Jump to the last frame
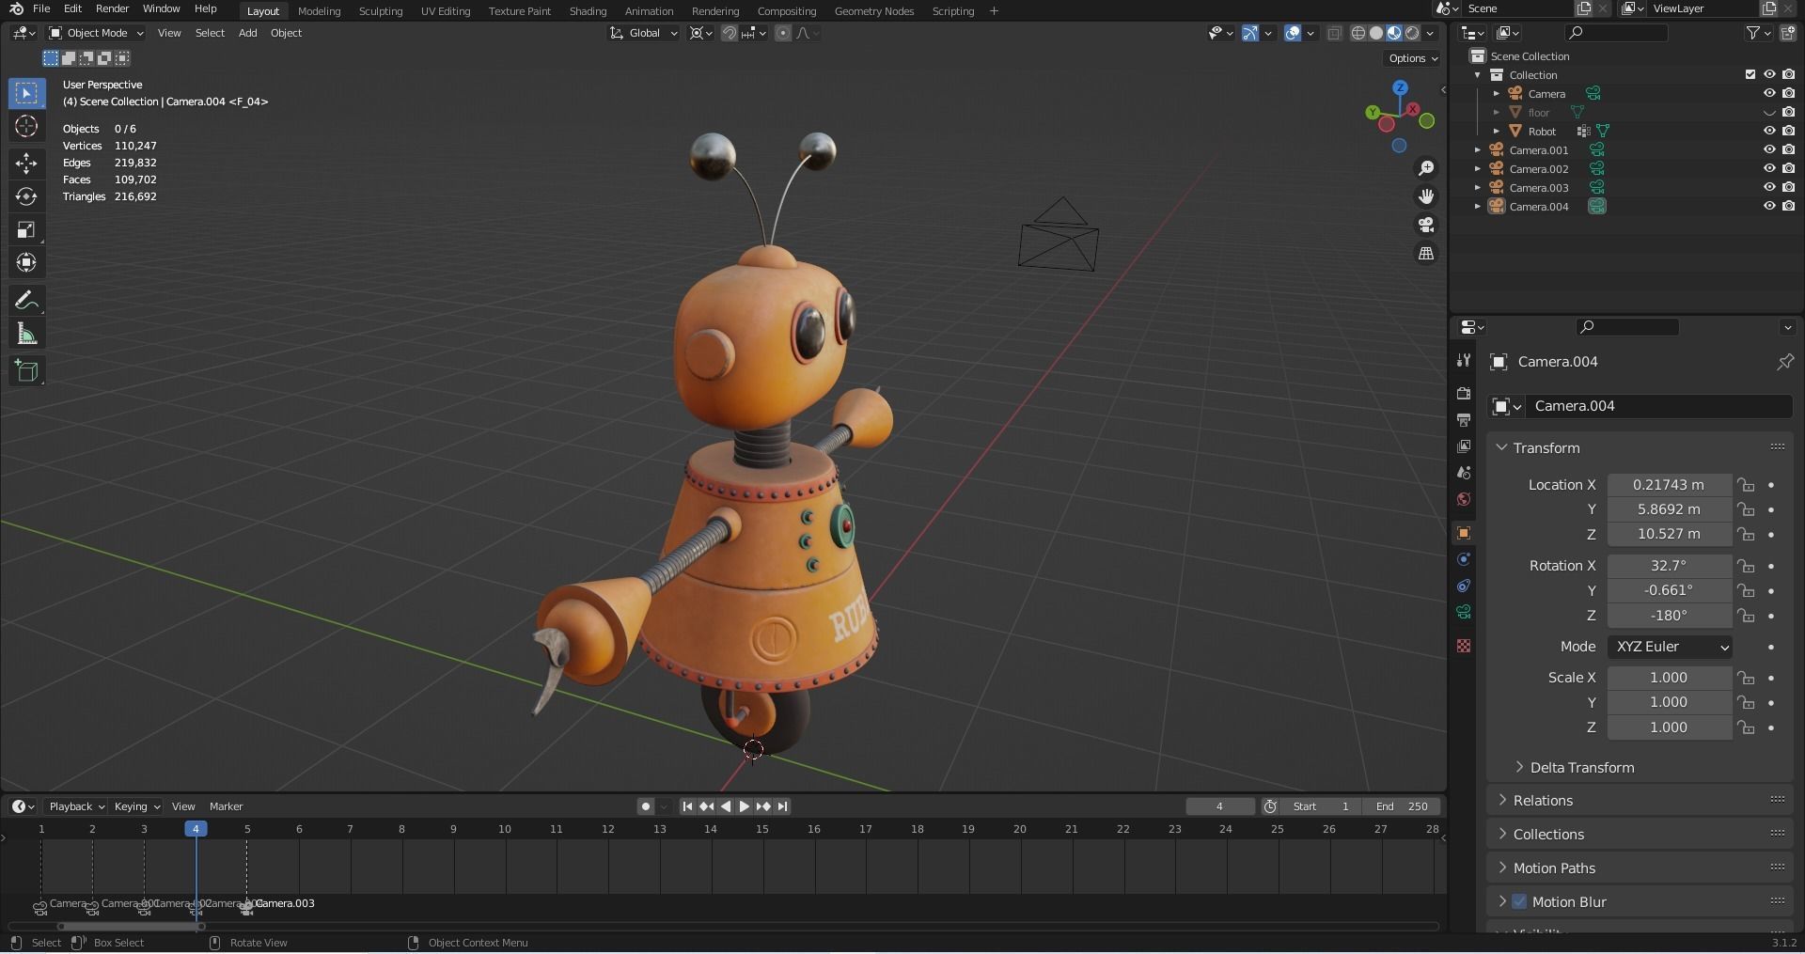This screenshot has width=1805, height=954. click(782, 806)
